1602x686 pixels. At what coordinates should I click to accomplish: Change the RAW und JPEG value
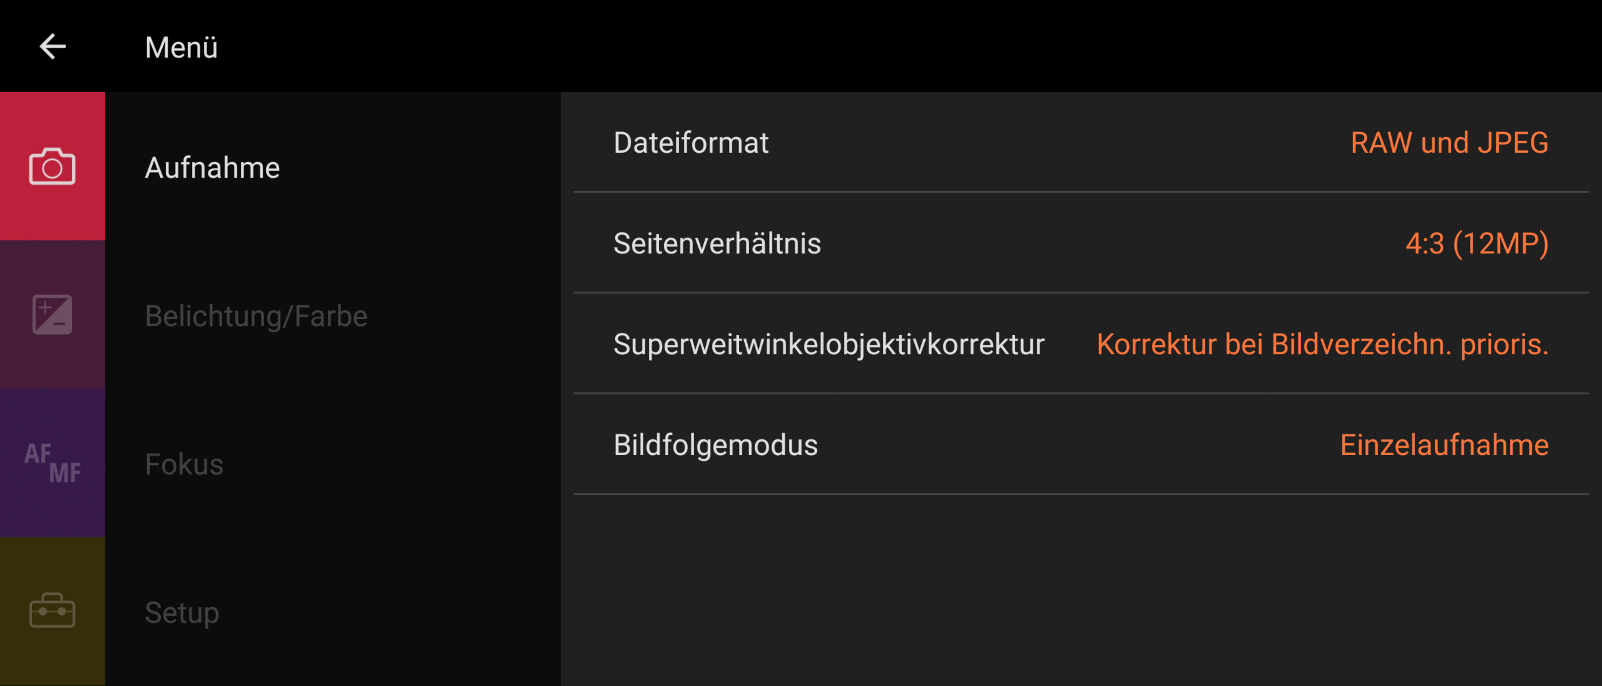[x=1449, y=142]
